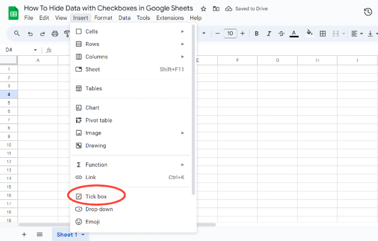Insert a Chart
Viewport: 378px width, 241px height.
point(130,108)
